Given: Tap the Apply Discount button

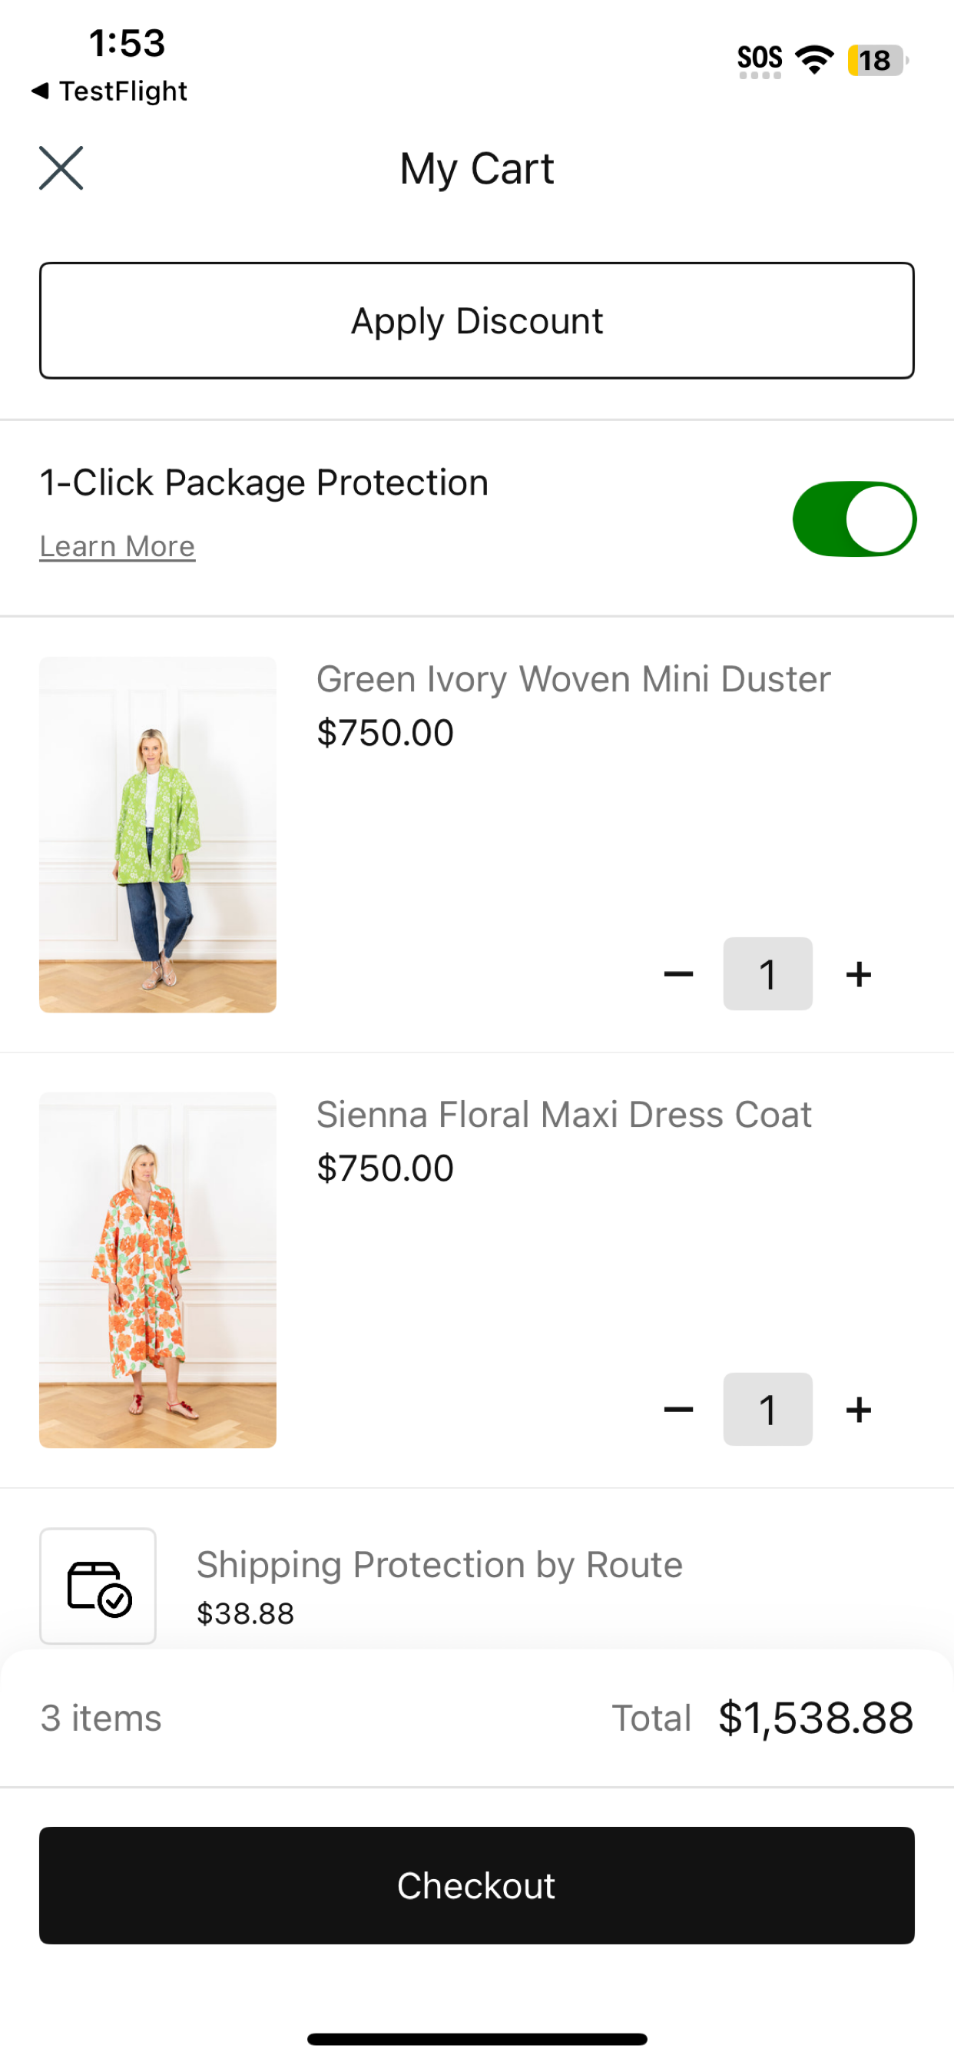Looking at the screenshot, I should tap(477, 320).
